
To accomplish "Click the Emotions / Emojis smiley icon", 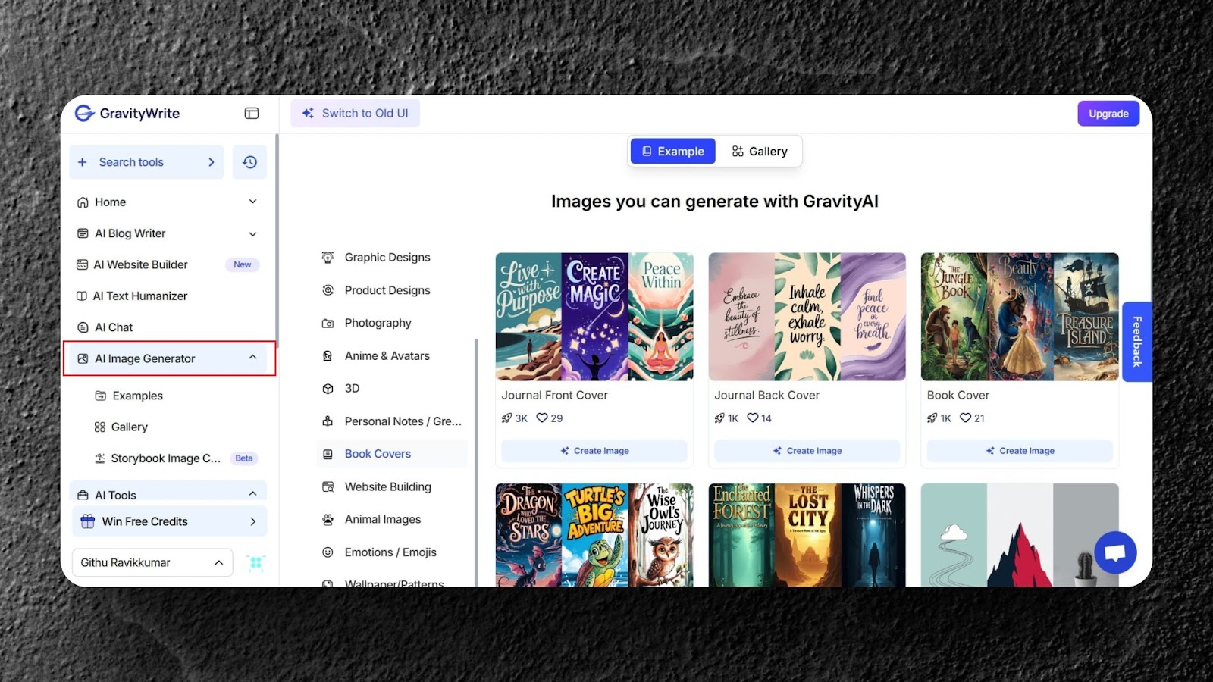I will pos(328,552).
